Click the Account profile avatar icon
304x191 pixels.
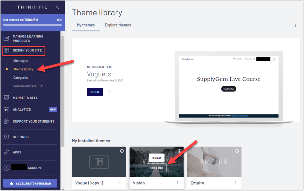pos(7,168)
